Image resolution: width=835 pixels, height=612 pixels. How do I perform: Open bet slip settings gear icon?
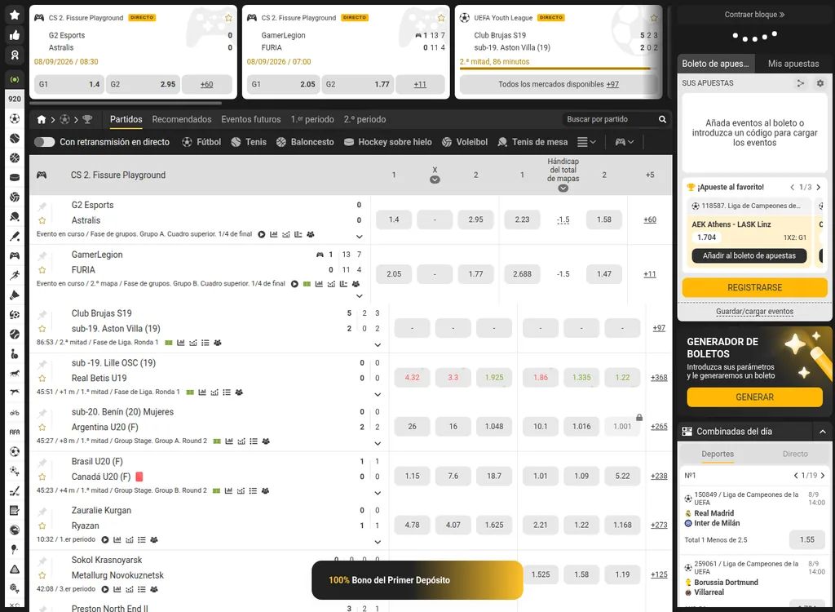coord(820,83)
